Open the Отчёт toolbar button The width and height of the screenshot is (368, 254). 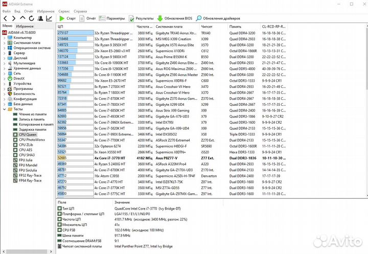tap(87, 18)
